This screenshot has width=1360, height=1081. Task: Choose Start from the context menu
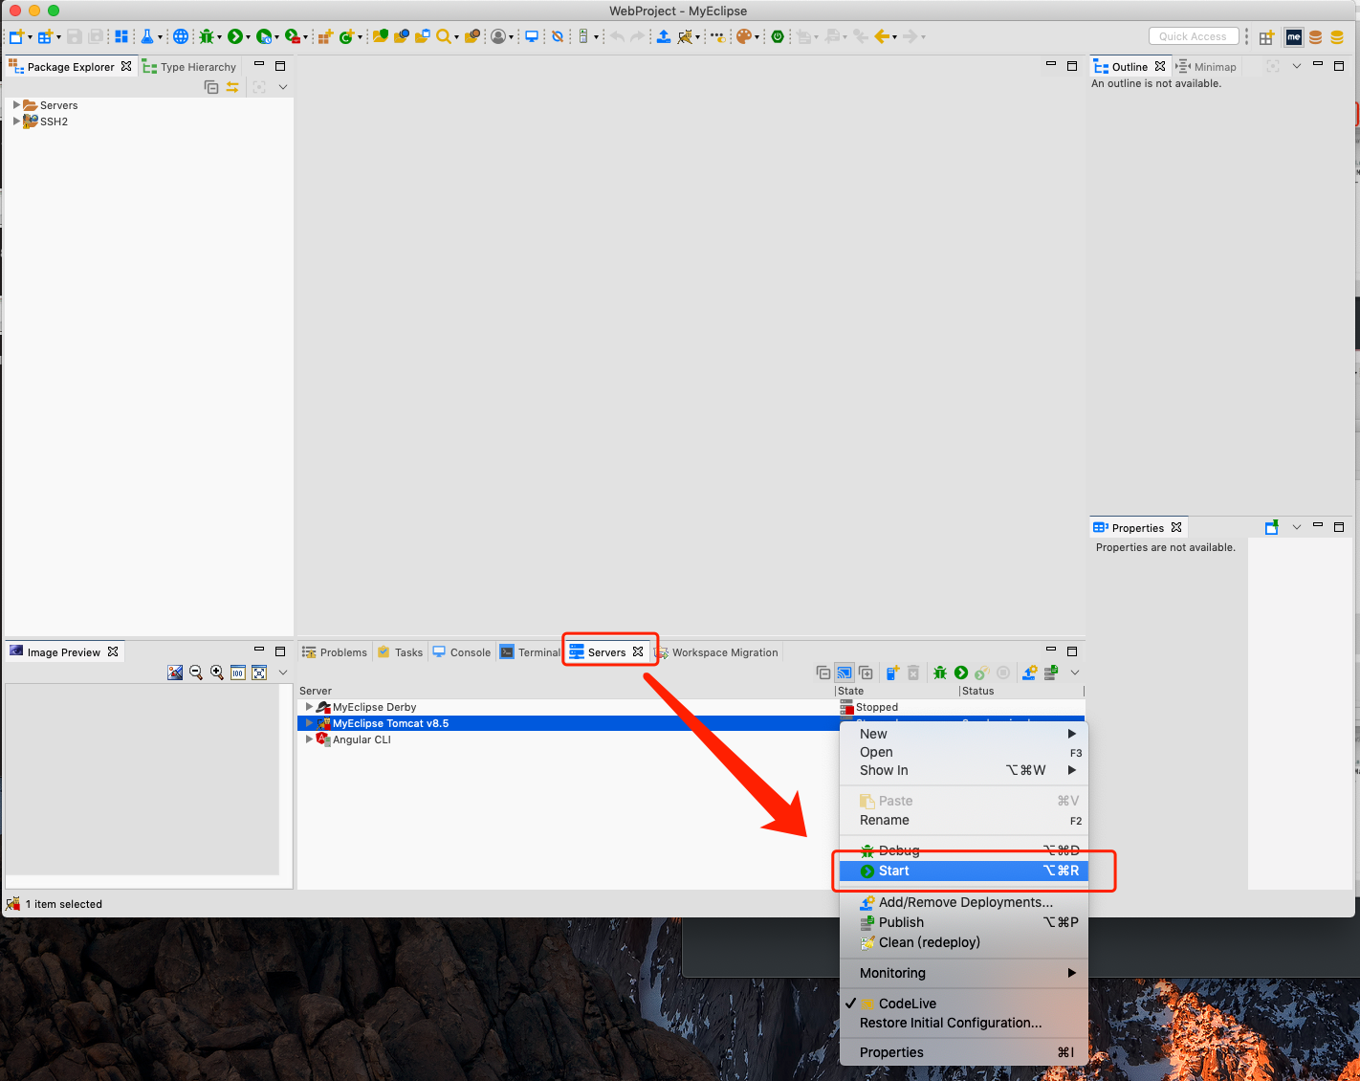(x=964, y=871)
